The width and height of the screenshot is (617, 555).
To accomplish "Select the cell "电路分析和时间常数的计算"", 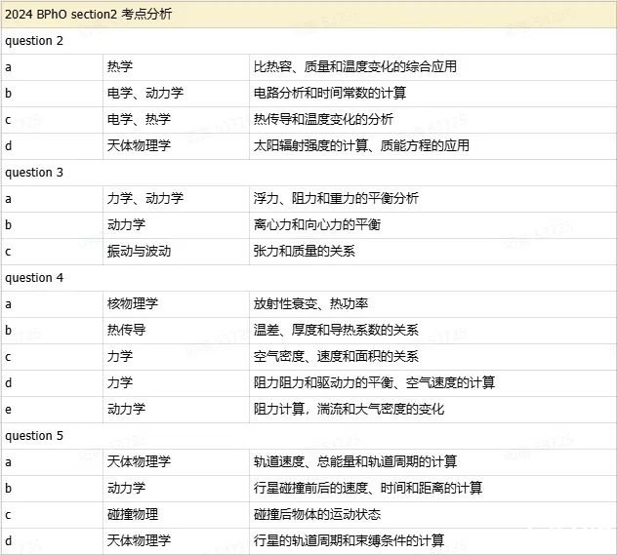I will click(432, 94).
